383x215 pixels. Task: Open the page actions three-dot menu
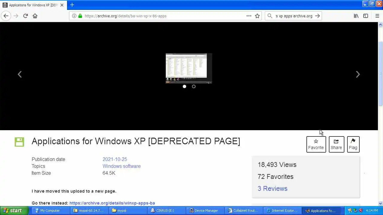click(x=249, y=16)
